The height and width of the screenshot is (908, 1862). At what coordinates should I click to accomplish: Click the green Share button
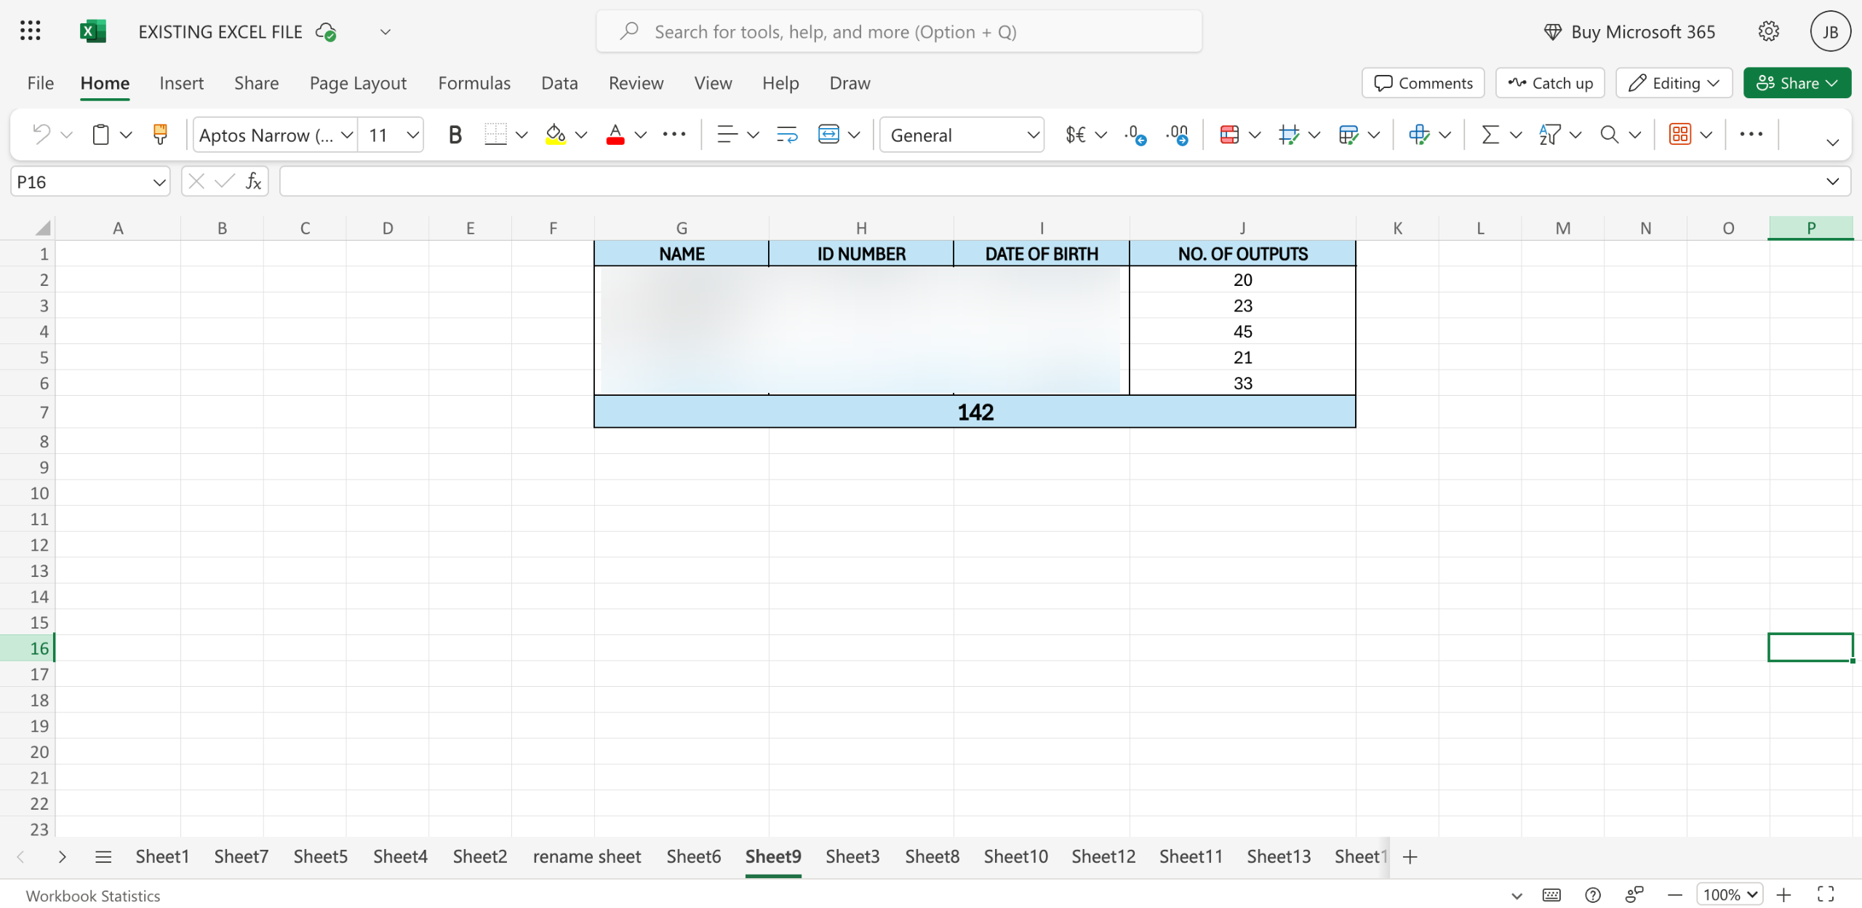click(1796, 83)
